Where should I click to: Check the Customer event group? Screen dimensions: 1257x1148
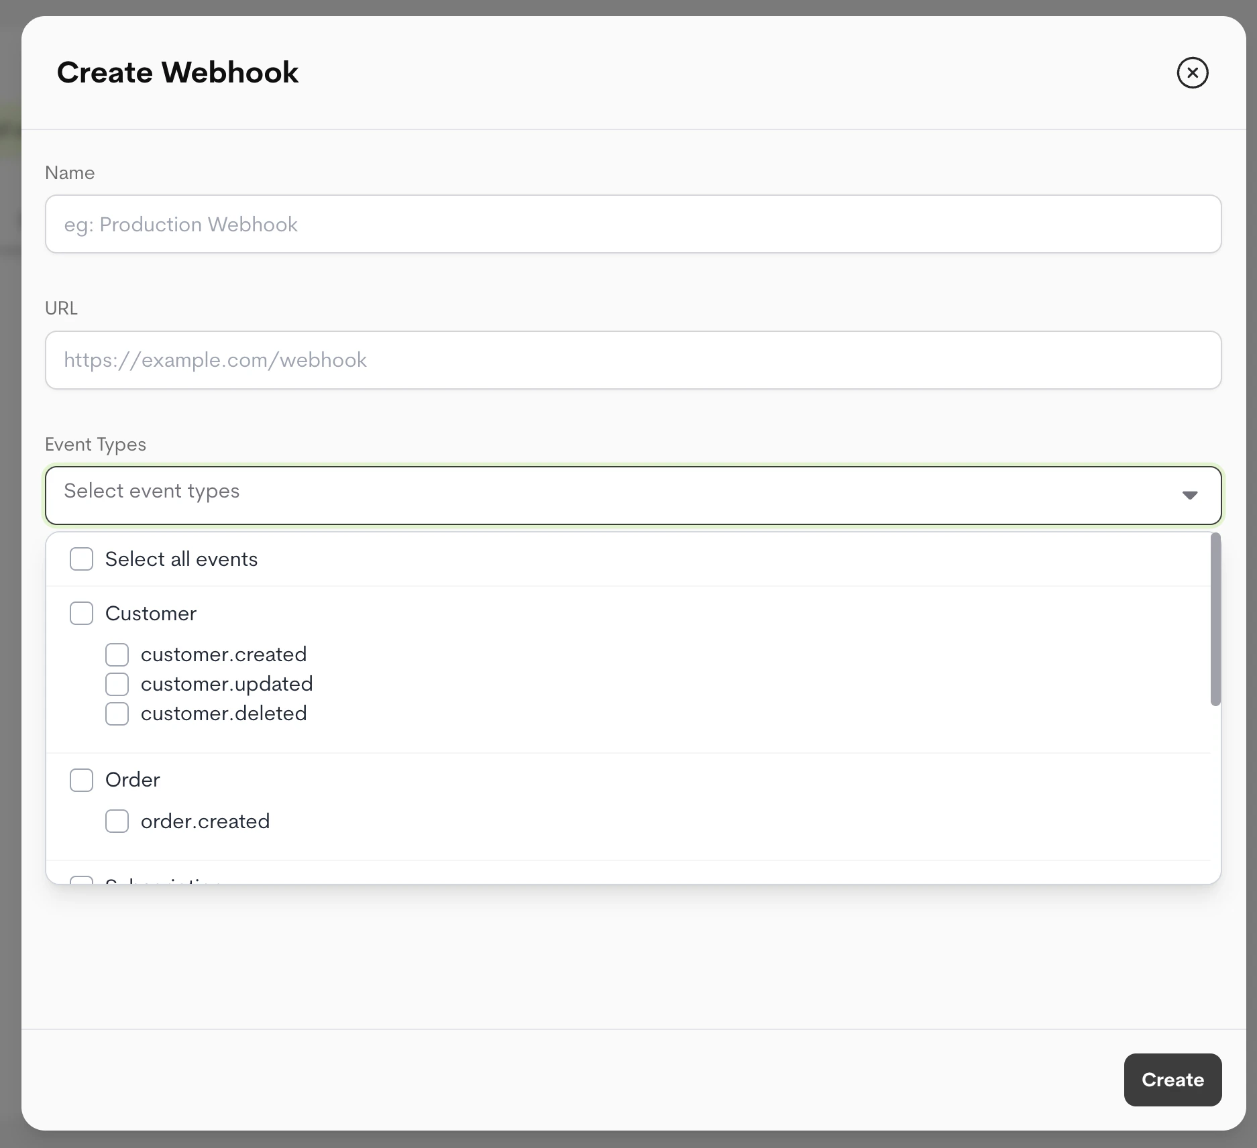(x=81, y=613)
